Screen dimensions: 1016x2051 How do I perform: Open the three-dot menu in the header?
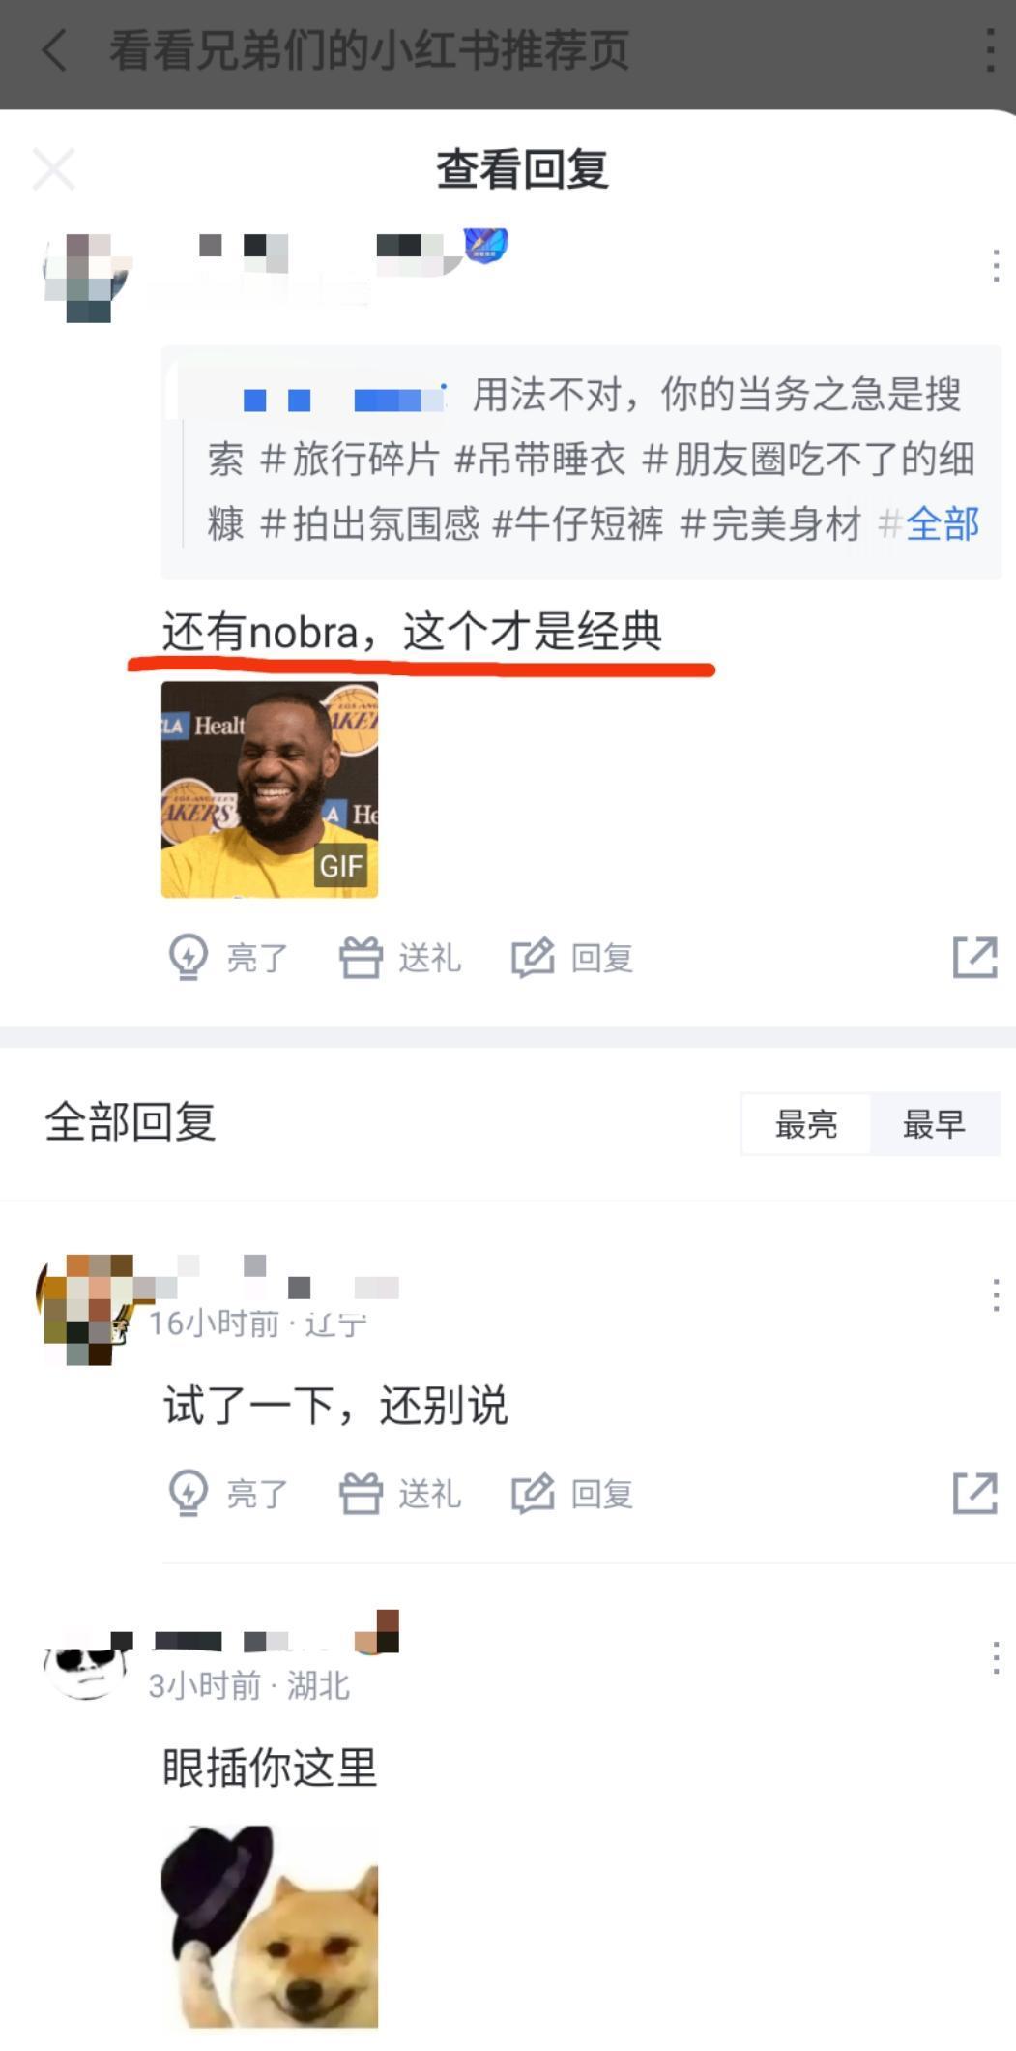pyautogui.click(x=990, y=49)
